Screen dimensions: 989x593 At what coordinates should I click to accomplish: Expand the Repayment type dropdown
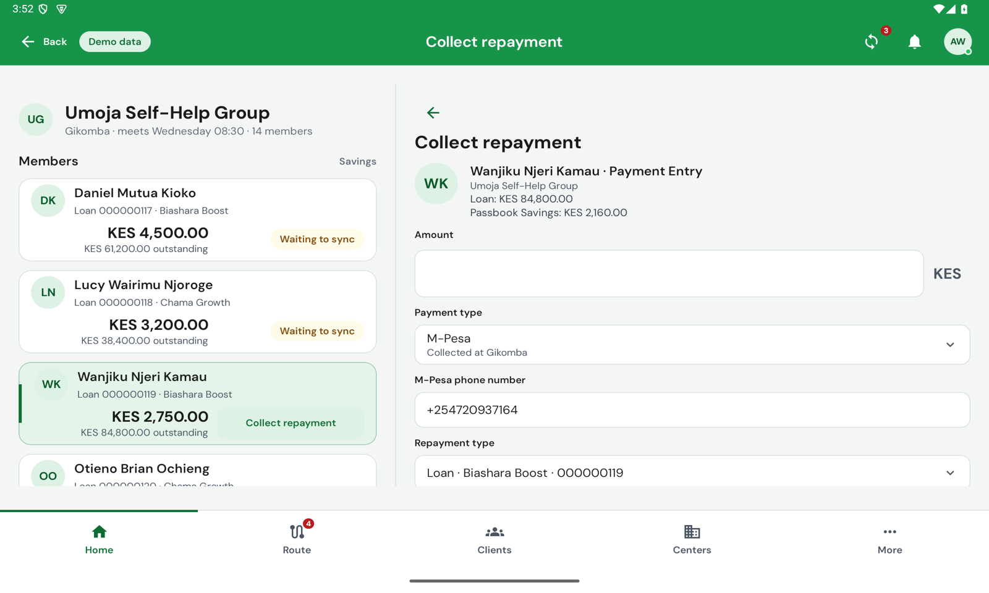click(692, 473)
